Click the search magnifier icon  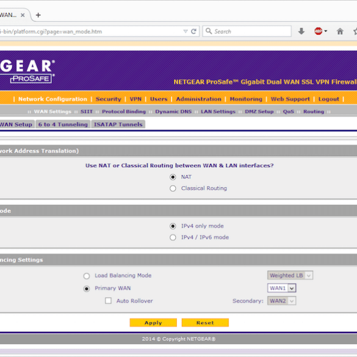point(209,31)
